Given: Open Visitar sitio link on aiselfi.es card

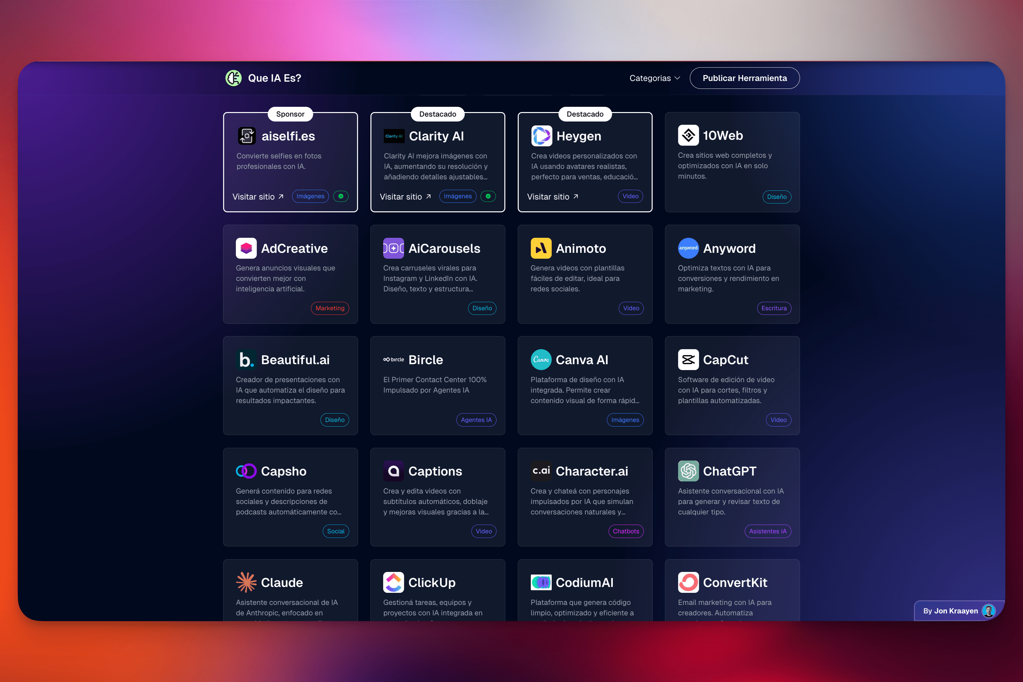Looking at the screenshot, I should (257, 197).
